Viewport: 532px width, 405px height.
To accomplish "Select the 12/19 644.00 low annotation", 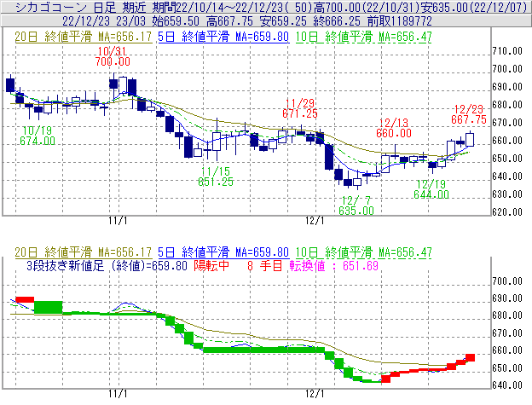I will click(431, 189).
